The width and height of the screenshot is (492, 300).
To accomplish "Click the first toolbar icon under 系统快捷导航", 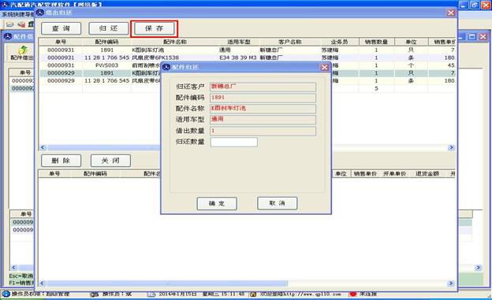I will tap(10, 24).
